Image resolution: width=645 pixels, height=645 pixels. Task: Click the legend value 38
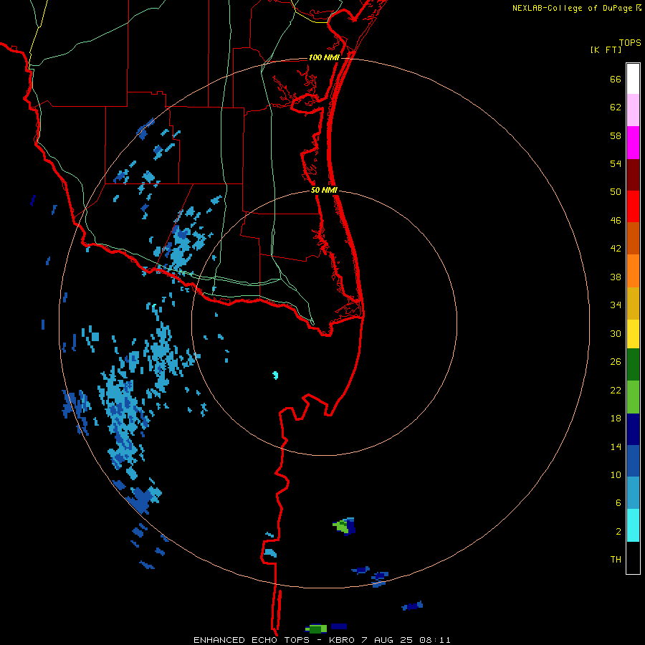(x=616, y=277)
